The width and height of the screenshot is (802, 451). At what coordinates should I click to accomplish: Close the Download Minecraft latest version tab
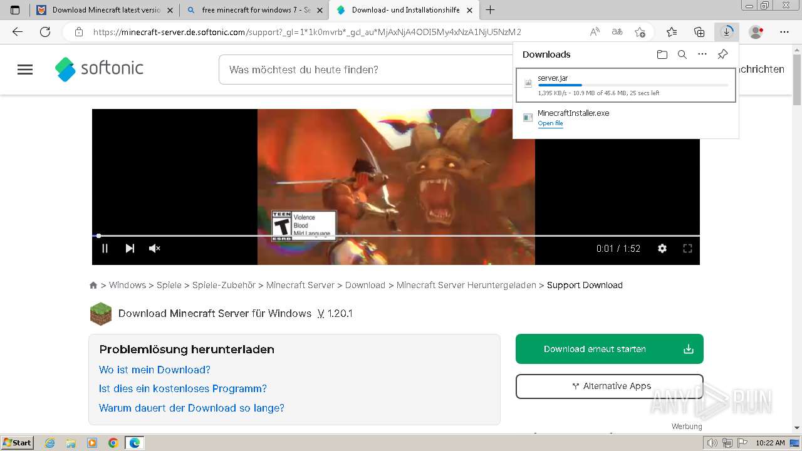point(170,10)
